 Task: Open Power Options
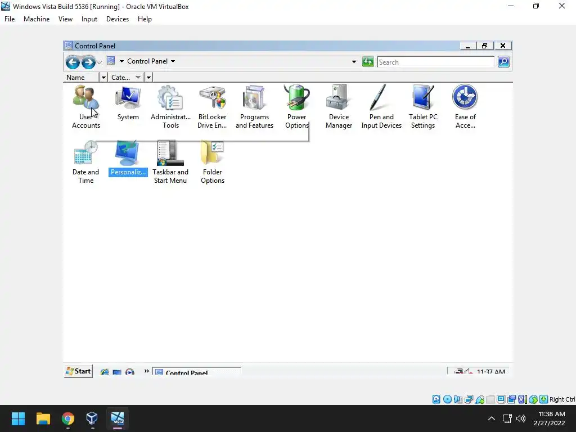point(296,106)
